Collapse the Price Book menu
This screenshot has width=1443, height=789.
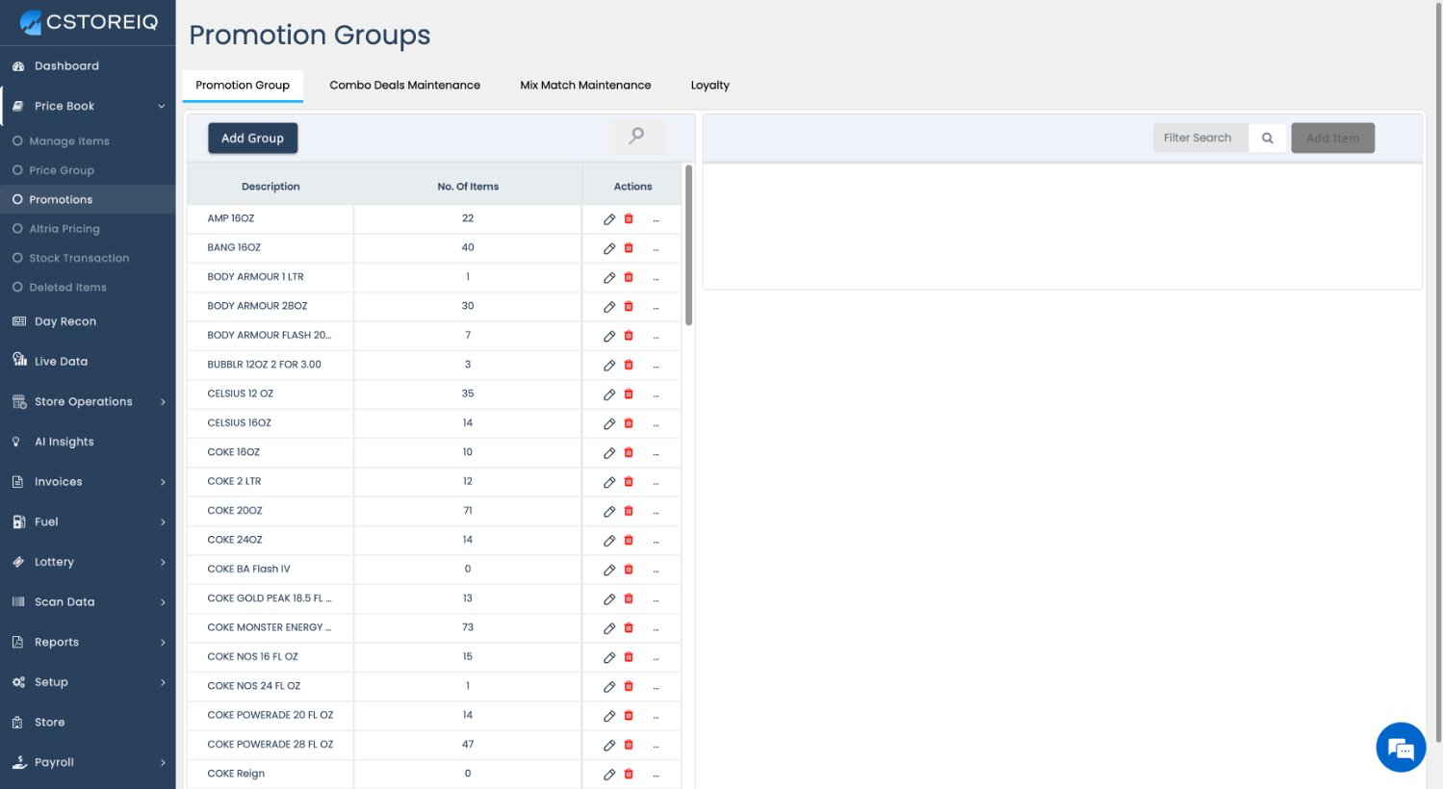[x=162, y=107]
